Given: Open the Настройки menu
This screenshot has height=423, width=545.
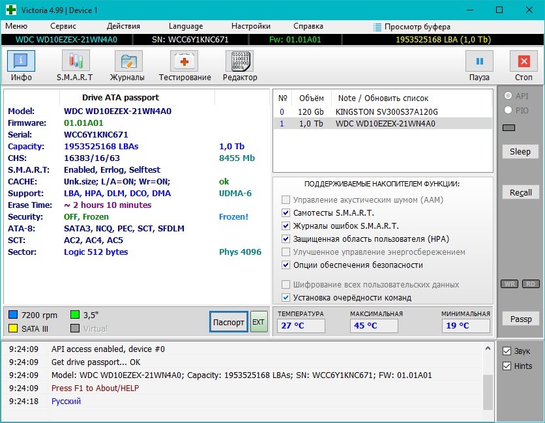Looking at the screenshot, I should [250, 26].
